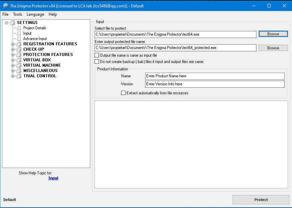Click the input file path field
Viewport: 292px width, 208px height.
pyautogui.click(x=175, y=34)
